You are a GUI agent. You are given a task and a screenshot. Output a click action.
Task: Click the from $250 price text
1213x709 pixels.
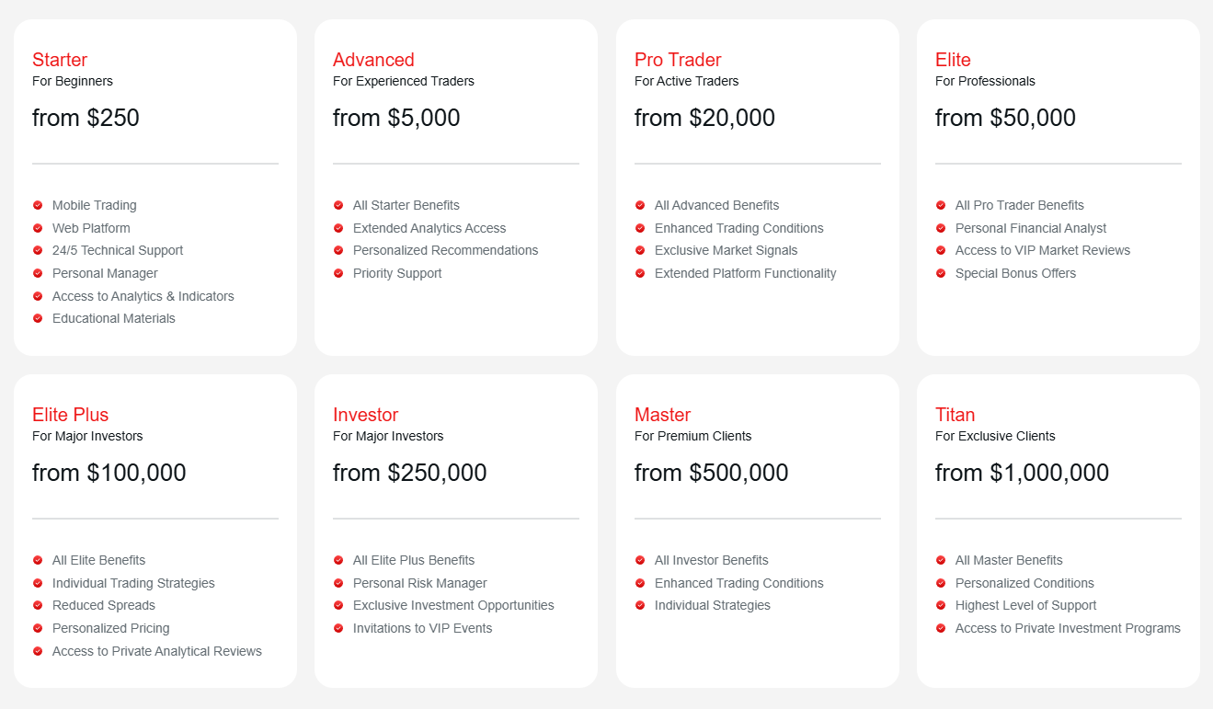[86, 118]
